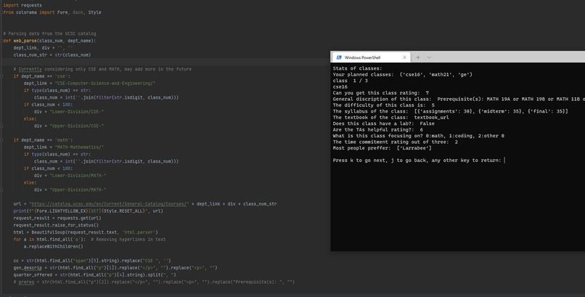Click 'The textbook of the class: textbook_url'
The image size is (585, 297).
point(391,117)
